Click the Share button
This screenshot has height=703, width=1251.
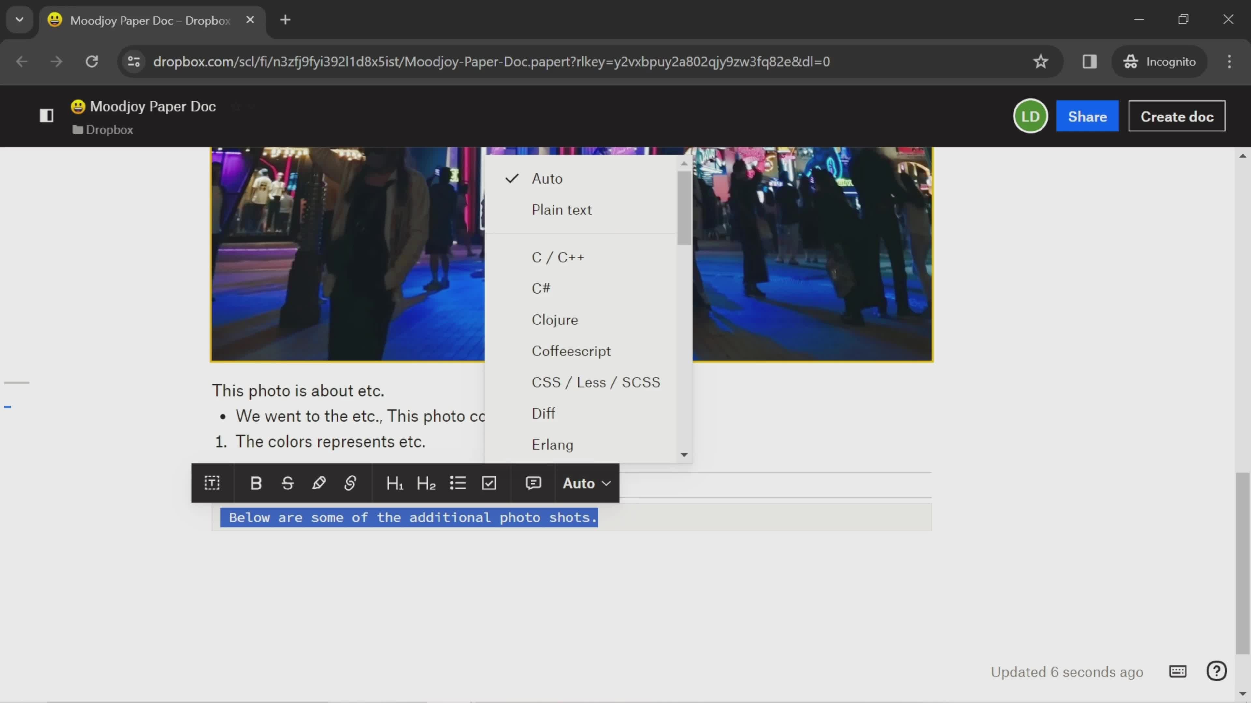pos(1087,117)
